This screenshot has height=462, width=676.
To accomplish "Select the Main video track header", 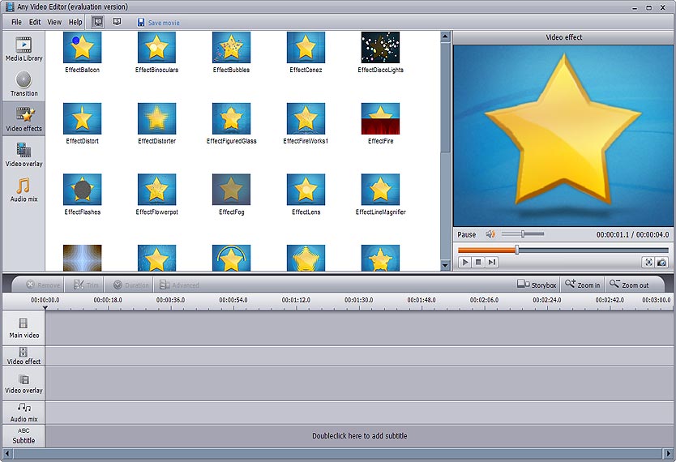I will click(24, 328).
